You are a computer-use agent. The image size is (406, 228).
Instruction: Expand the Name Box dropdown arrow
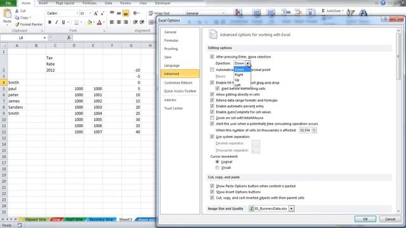pyautogui.click(x=44, y=38)
